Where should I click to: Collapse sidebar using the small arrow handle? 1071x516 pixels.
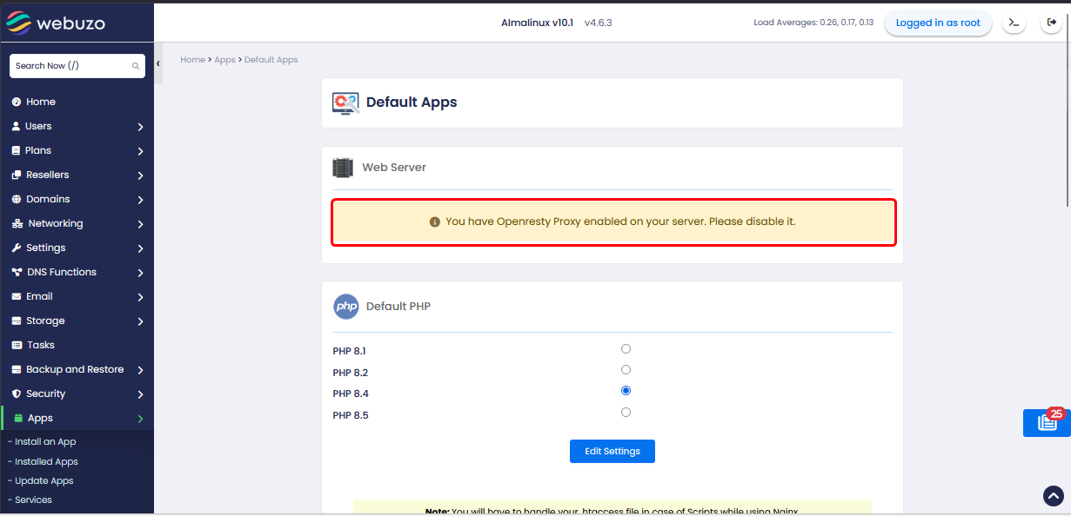click(x=158, y=64)
